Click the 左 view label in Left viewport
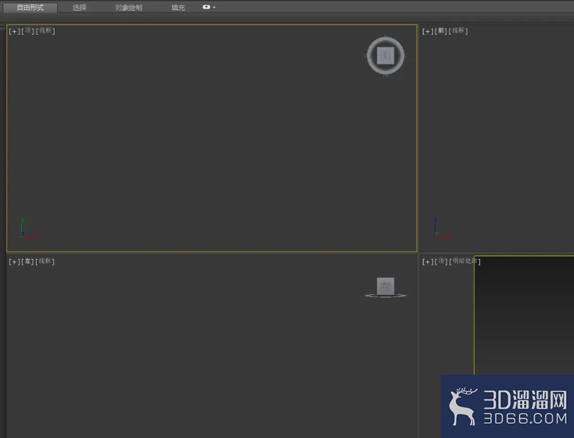 [27, 261]
